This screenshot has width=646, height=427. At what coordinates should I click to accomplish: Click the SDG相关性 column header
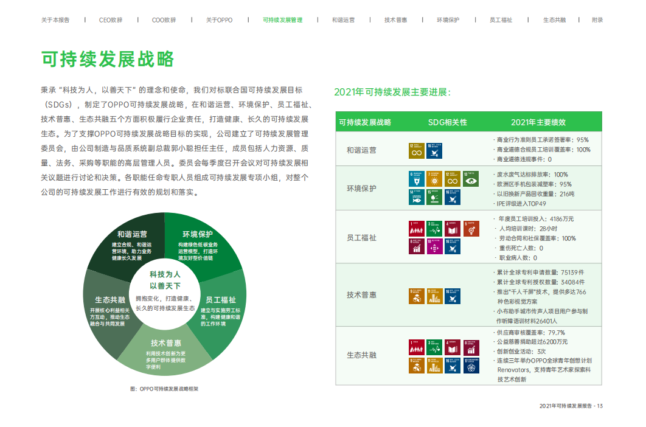pyautogui.click(x=448, y=122)
